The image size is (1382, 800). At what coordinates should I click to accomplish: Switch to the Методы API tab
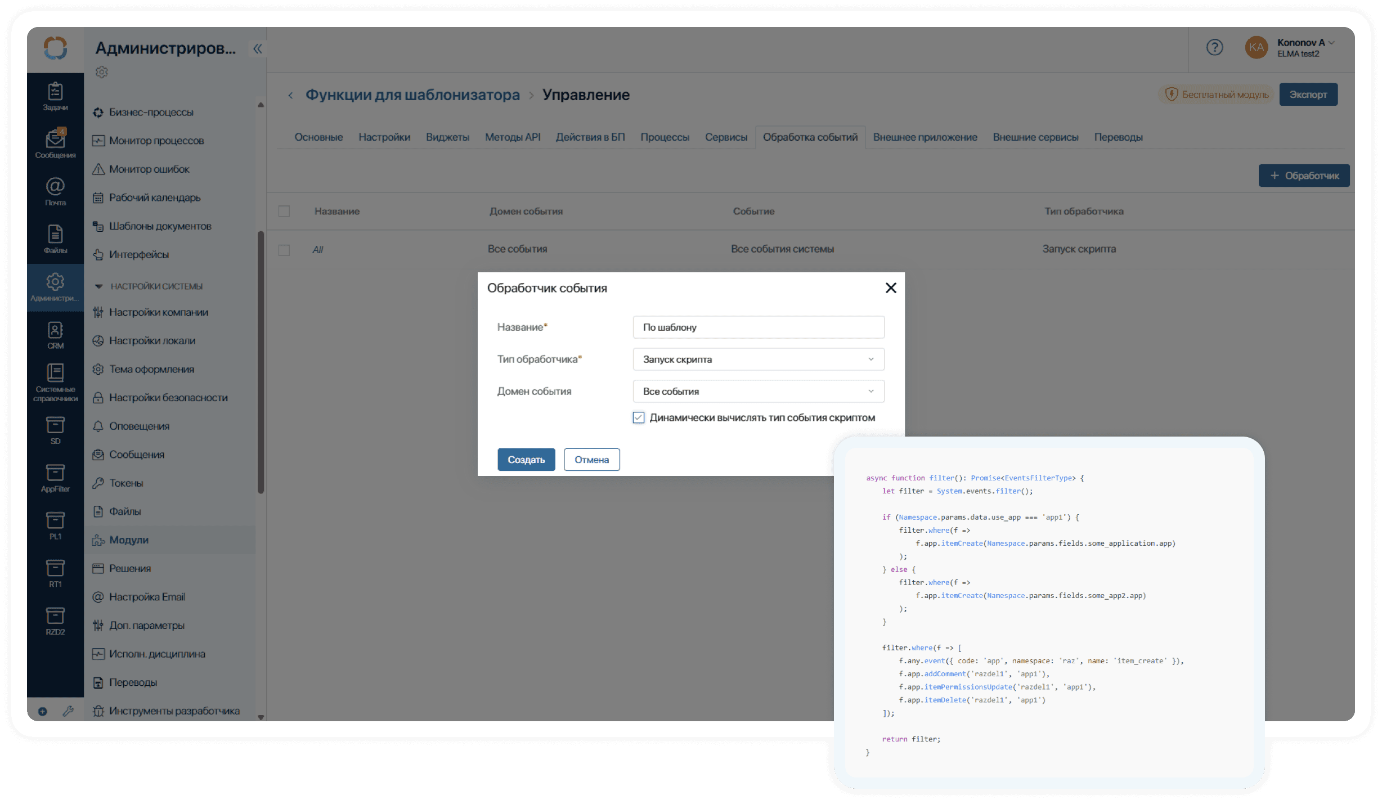coord(512,137)
